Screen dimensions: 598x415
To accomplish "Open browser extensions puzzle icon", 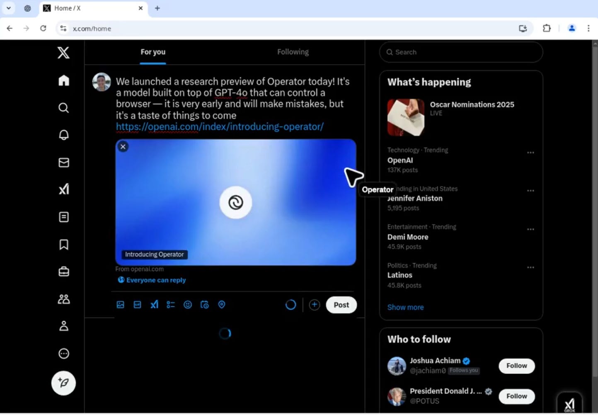I will coord(547,28).
